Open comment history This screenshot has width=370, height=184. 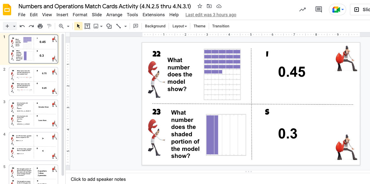pyautogui.click(x=318, y=10)
